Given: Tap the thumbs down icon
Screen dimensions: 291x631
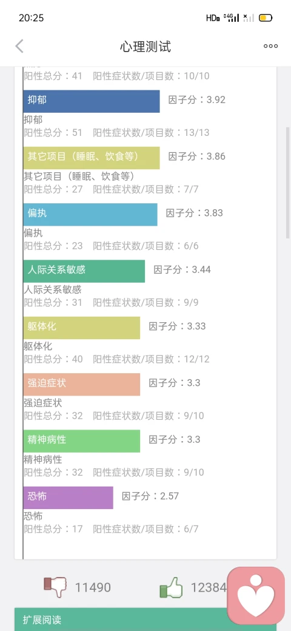Looking at the screenshot, I should click(x=55, y=587).
